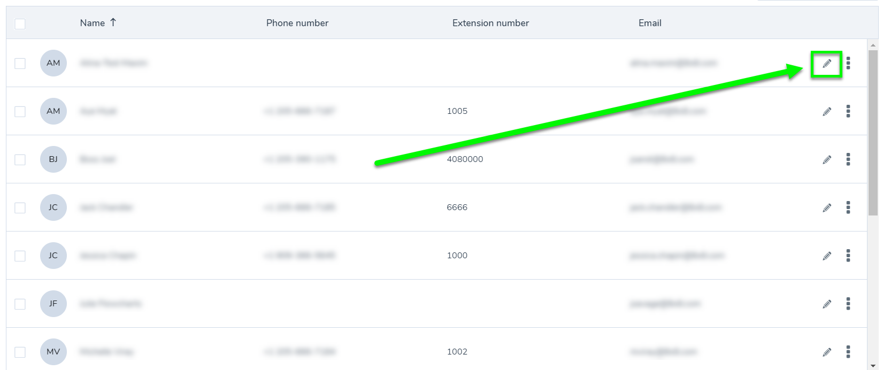883x370 pixels.
Task: Click the highlighted edit pencil in the first row
Action: point(827,64)
